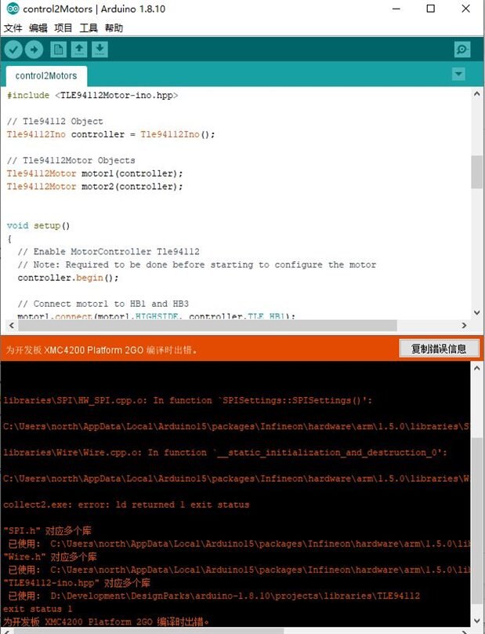Image resolution: width=485 pixels, height=634 pixels.
Task: Click the motor1(controller) declaration line
Action: [x=95, y=173]
